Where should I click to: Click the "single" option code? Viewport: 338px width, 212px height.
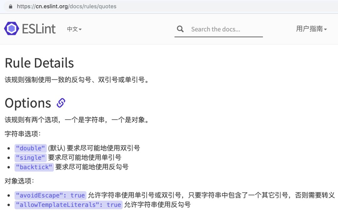(x=30, y=158)
